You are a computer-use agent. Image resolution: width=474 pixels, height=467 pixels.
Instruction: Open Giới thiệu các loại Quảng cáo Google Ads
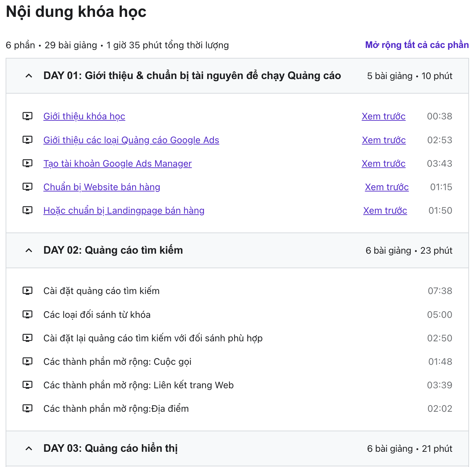pos(131,140)
